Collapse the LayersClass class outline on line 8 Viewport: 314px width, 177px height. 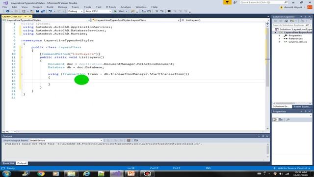point(22,47)
